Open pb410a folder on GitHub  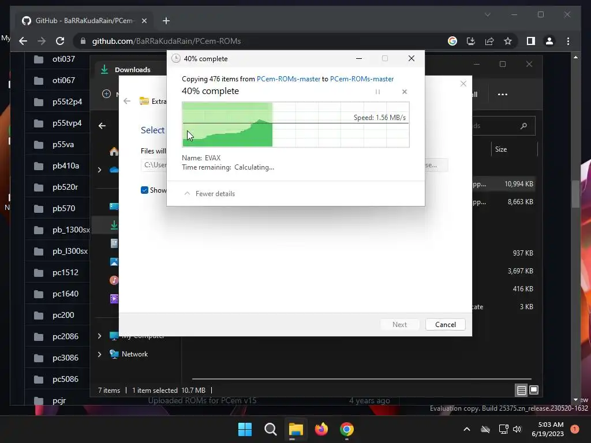click(x=66, y=166)
